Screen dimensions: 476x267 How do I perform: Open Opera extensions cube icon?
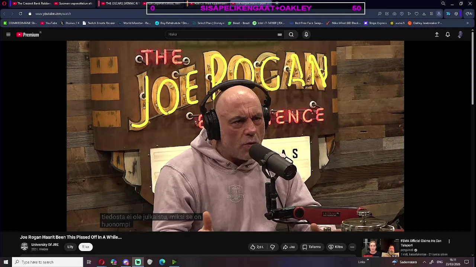tap(456, 14)
